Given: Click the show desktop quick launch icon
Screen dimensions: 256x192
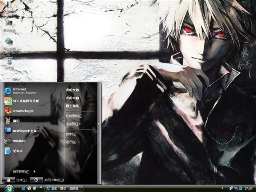Looking at the screenshot, I should [x=35, y=188].
